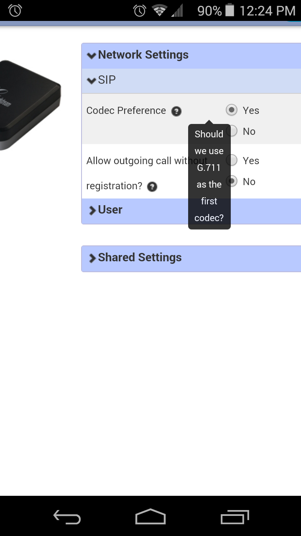Tap the alarm clock icon at far left
Image resolution: width=301 pixels, height=536 pixels.
tap(15, 10)
